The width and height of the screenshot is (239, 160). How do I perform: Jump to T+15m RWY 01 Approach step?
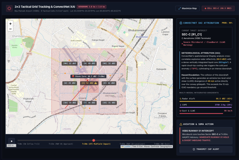(61, 144)
